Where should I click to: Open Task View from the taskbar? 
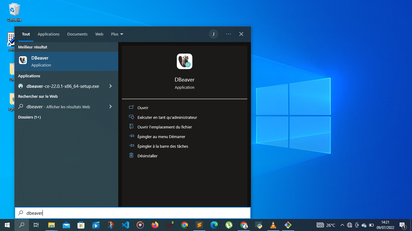(36, 225)
